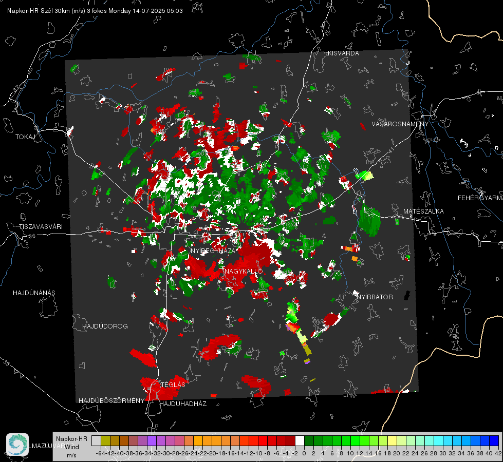Click the HAJDÚBÖSZÖRMÉNY label

coord(111,401)
